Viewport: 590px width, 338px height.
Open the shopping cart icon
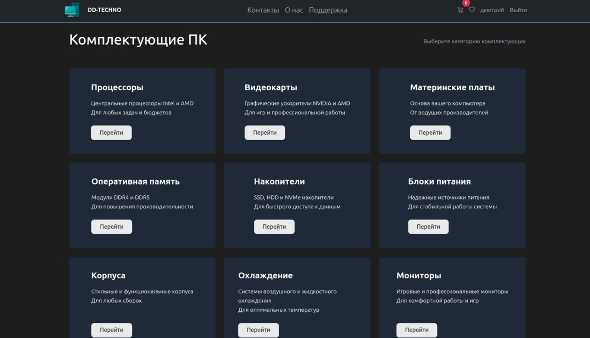coord(461,10)
